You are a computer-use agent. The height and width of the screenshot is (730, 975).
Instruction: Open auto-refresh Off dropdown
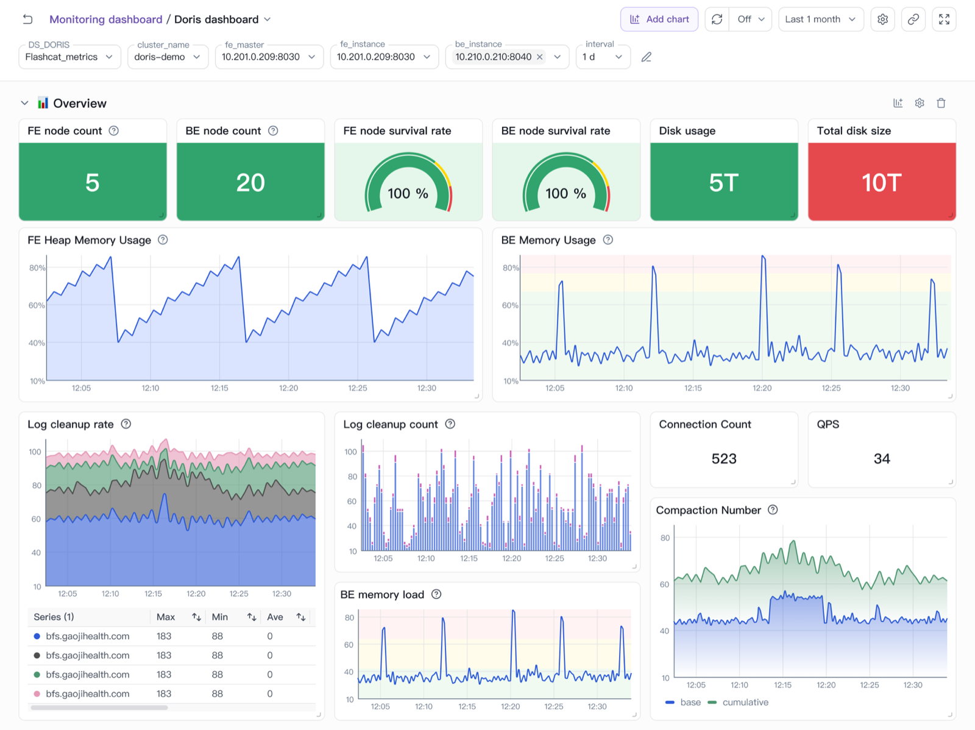coord(751,19)
